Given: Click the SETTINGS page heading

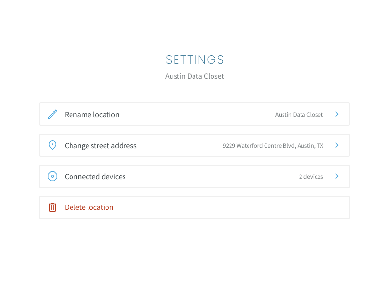Looking at the screenshot, I should 194,60.
